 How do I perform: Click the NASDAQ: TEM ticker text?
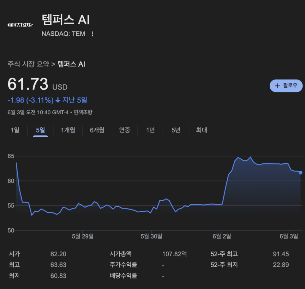click(63, 34)
